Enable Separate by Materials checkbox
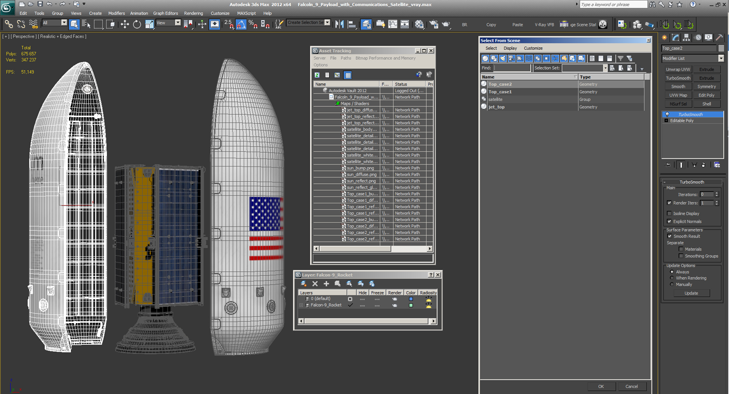Screen dimensions: 729x394 pyautogui.click(x=681, y=249)
